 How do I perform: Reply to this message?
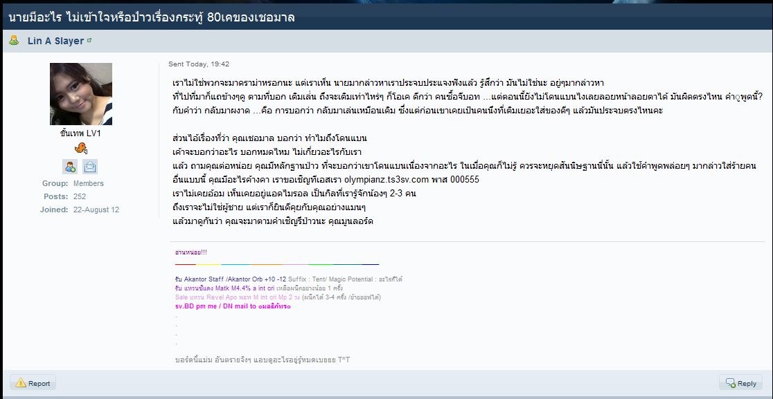tap(740, 383)
